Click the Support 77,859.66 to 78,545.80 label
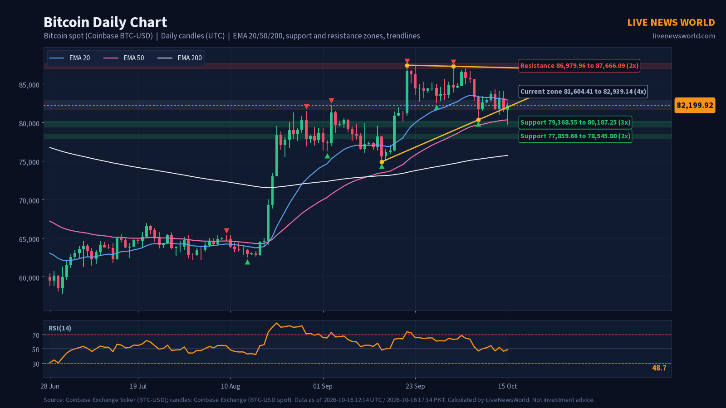 [575, 136]
